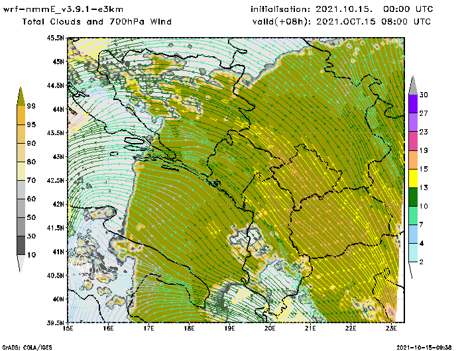Click the gray 50–60 cloud legend swatch
The width and height of the screenshot is (464, 351).
[x=21, y=208]
